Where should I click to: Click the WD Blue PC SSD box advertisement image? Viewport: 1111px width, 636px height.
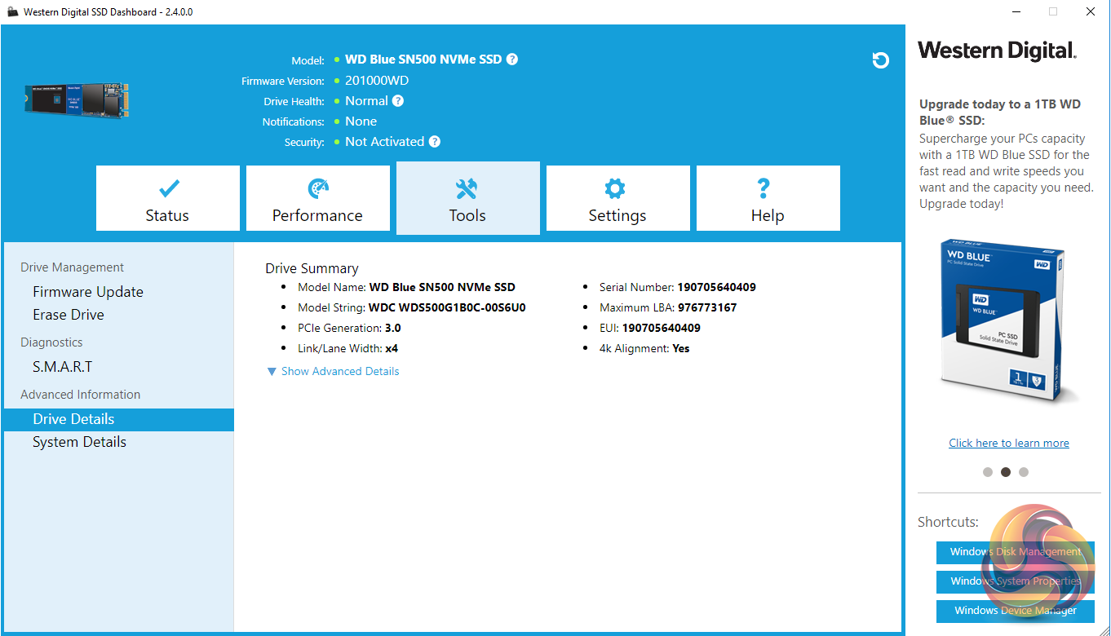(1003, 322)
